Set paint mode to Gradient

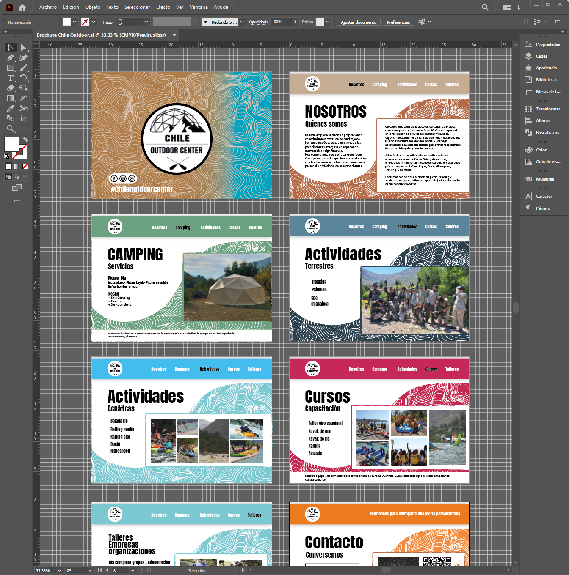click(x=17, y=166)
